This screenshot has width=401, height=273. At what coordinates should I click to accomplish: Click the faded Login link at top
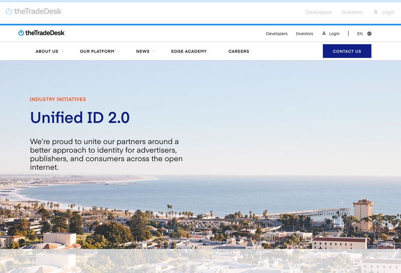(x=388, y=12)
